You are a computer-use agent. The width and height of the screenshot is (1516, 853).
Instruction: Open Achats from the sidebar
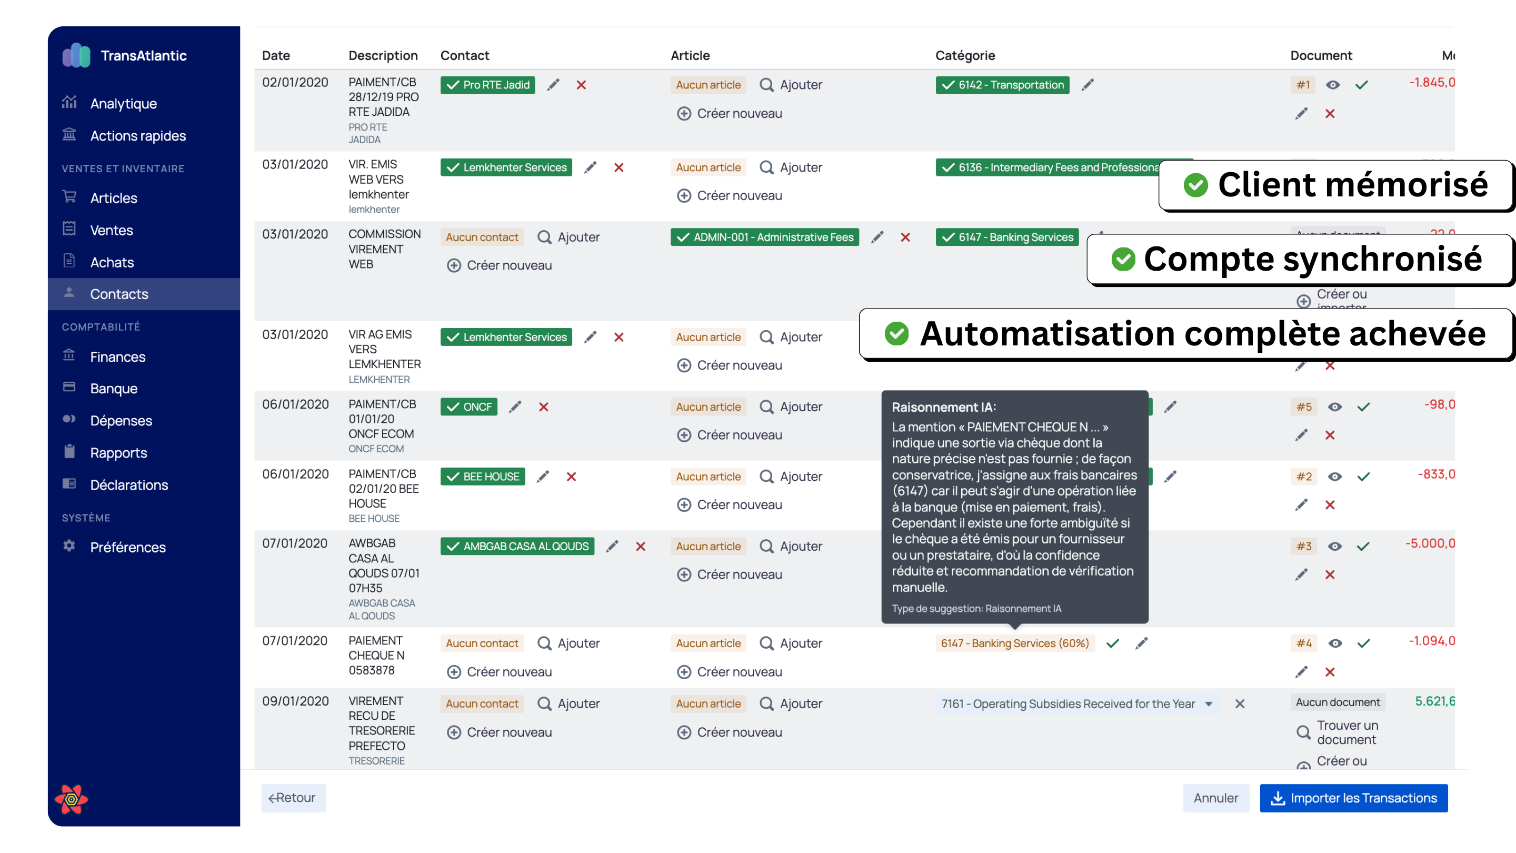(113, 262)
